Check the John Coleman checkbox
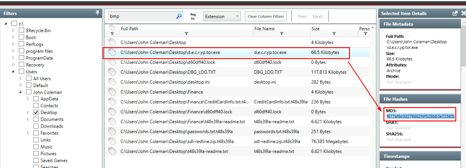Viewport: 466px width, 168px height. [29, 92]
